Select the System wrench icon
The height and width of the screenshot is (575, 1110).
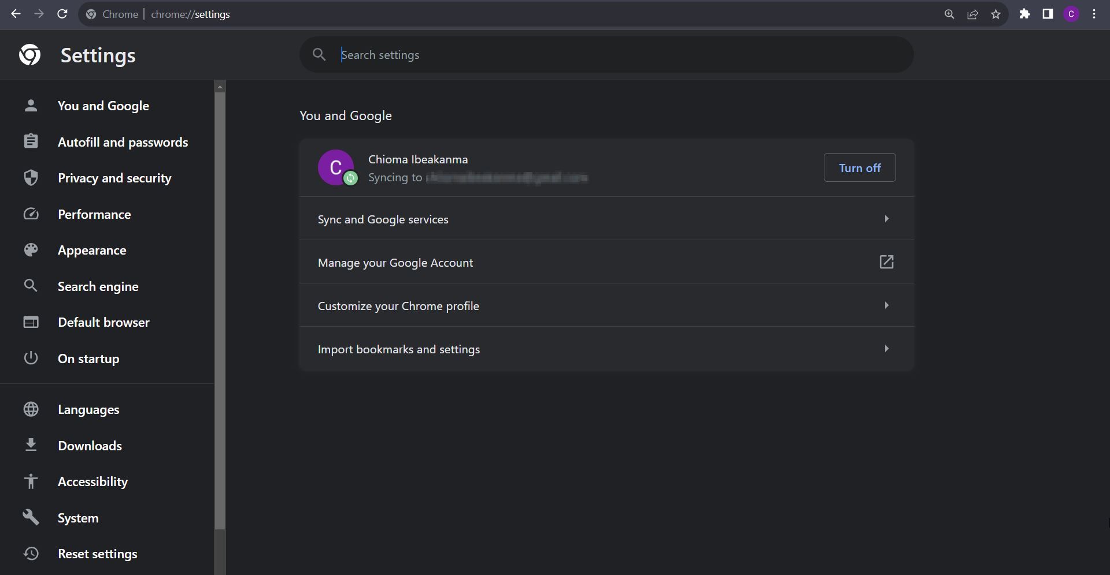tap(31, 517)
